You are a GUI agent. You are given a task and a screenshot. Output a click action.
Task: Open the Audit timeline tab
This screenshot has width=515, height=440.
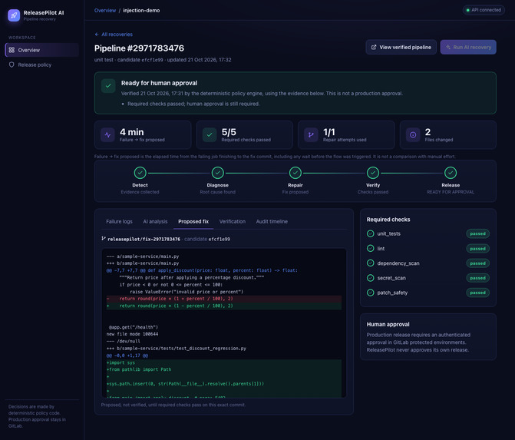coord(272,221)
